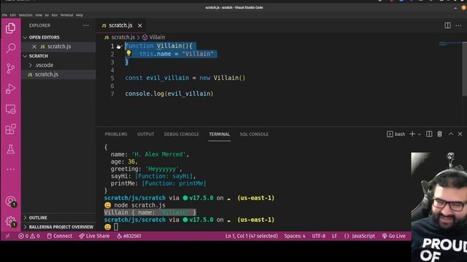Open the Testing flask view
The width and height of the screenshot is (467, 262).
click(11, 149)
